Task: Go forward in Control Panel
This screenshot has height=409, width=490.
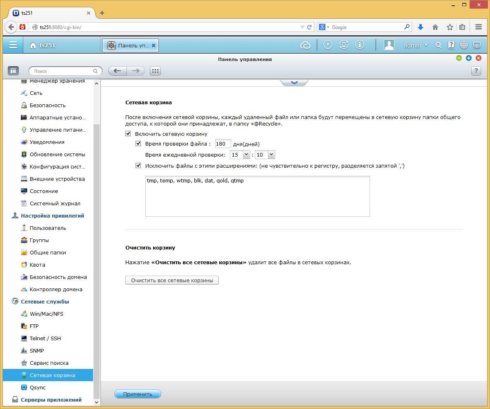Action: [136, 71]
